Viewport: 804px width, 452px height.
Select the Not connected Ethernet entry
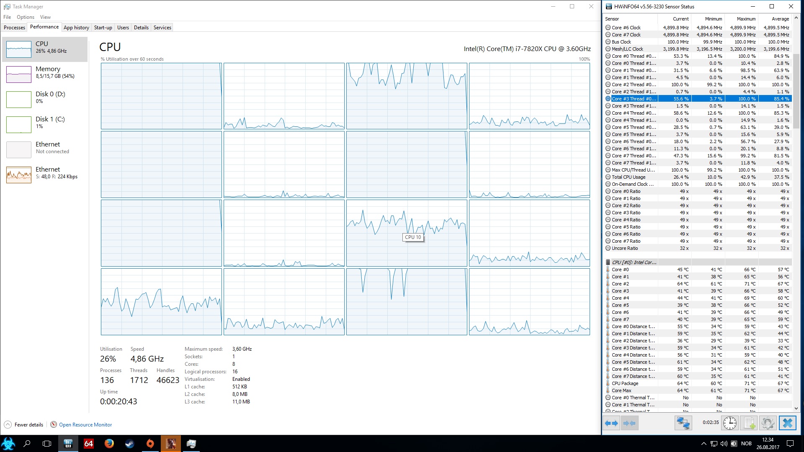[x=45, y=149]
